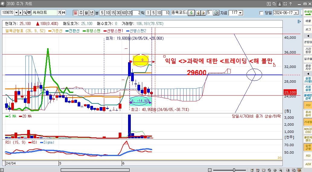Click the ADX sidebar button
This screenshot has width=312, height=172.
[308, 164]
